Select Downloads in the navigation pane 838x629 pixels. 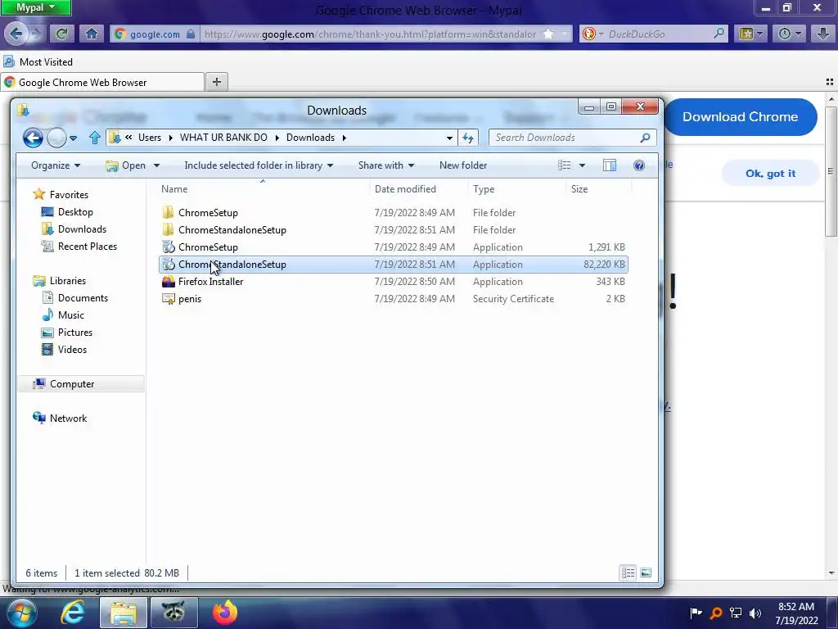82,229
